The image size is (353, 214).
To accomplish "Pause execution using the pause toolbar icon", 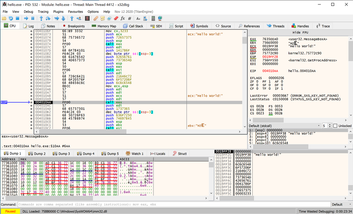I will tap(33, 18).
